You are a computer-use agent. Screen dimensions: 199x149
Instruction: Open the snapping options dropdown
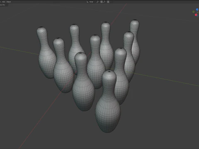tap(104, 2)
